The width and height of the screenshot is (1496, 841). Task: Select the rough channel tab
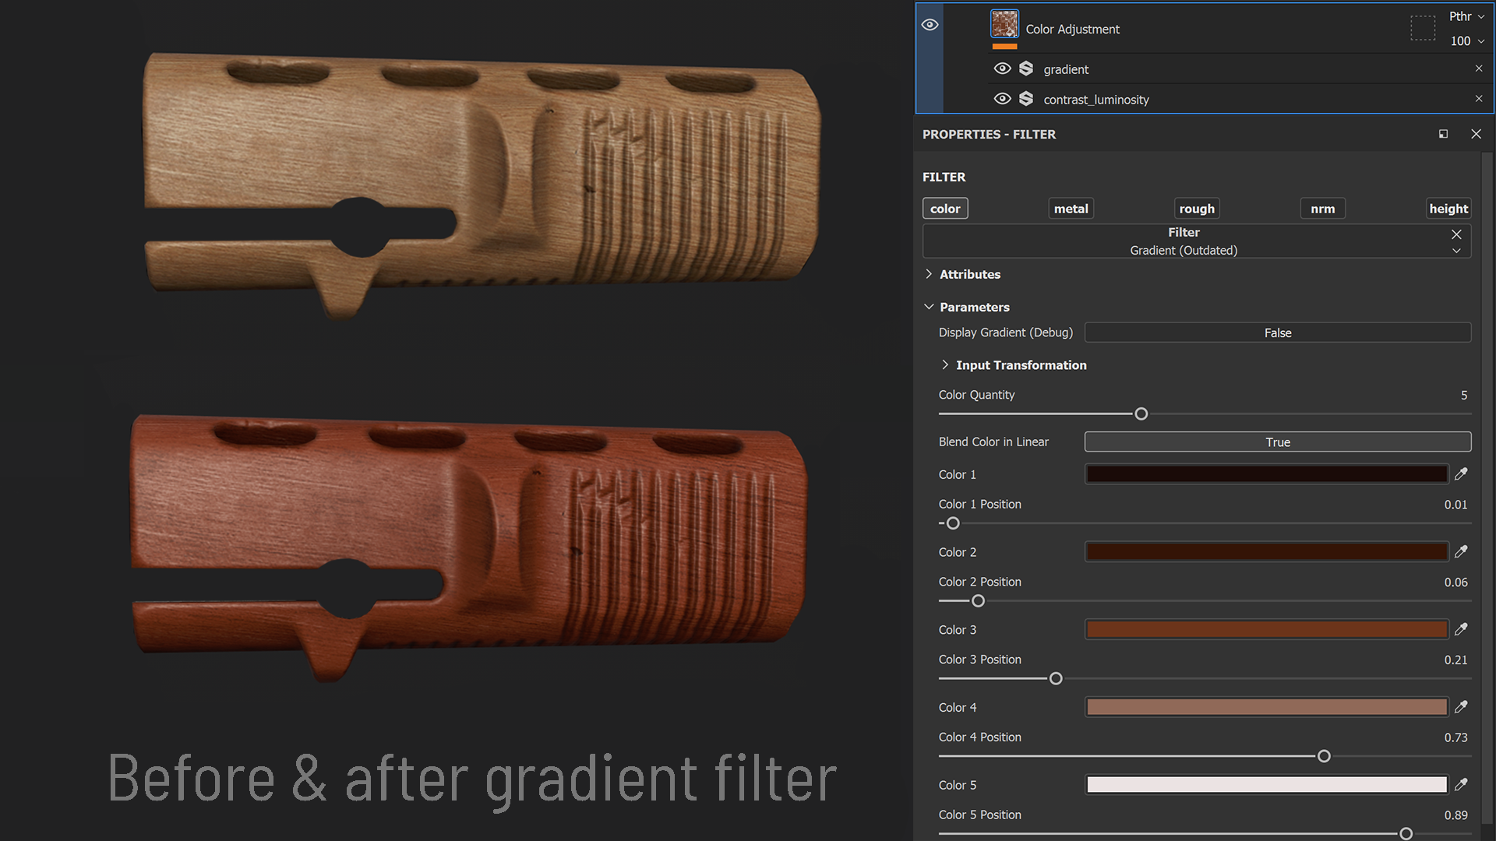coord(1197,209)
